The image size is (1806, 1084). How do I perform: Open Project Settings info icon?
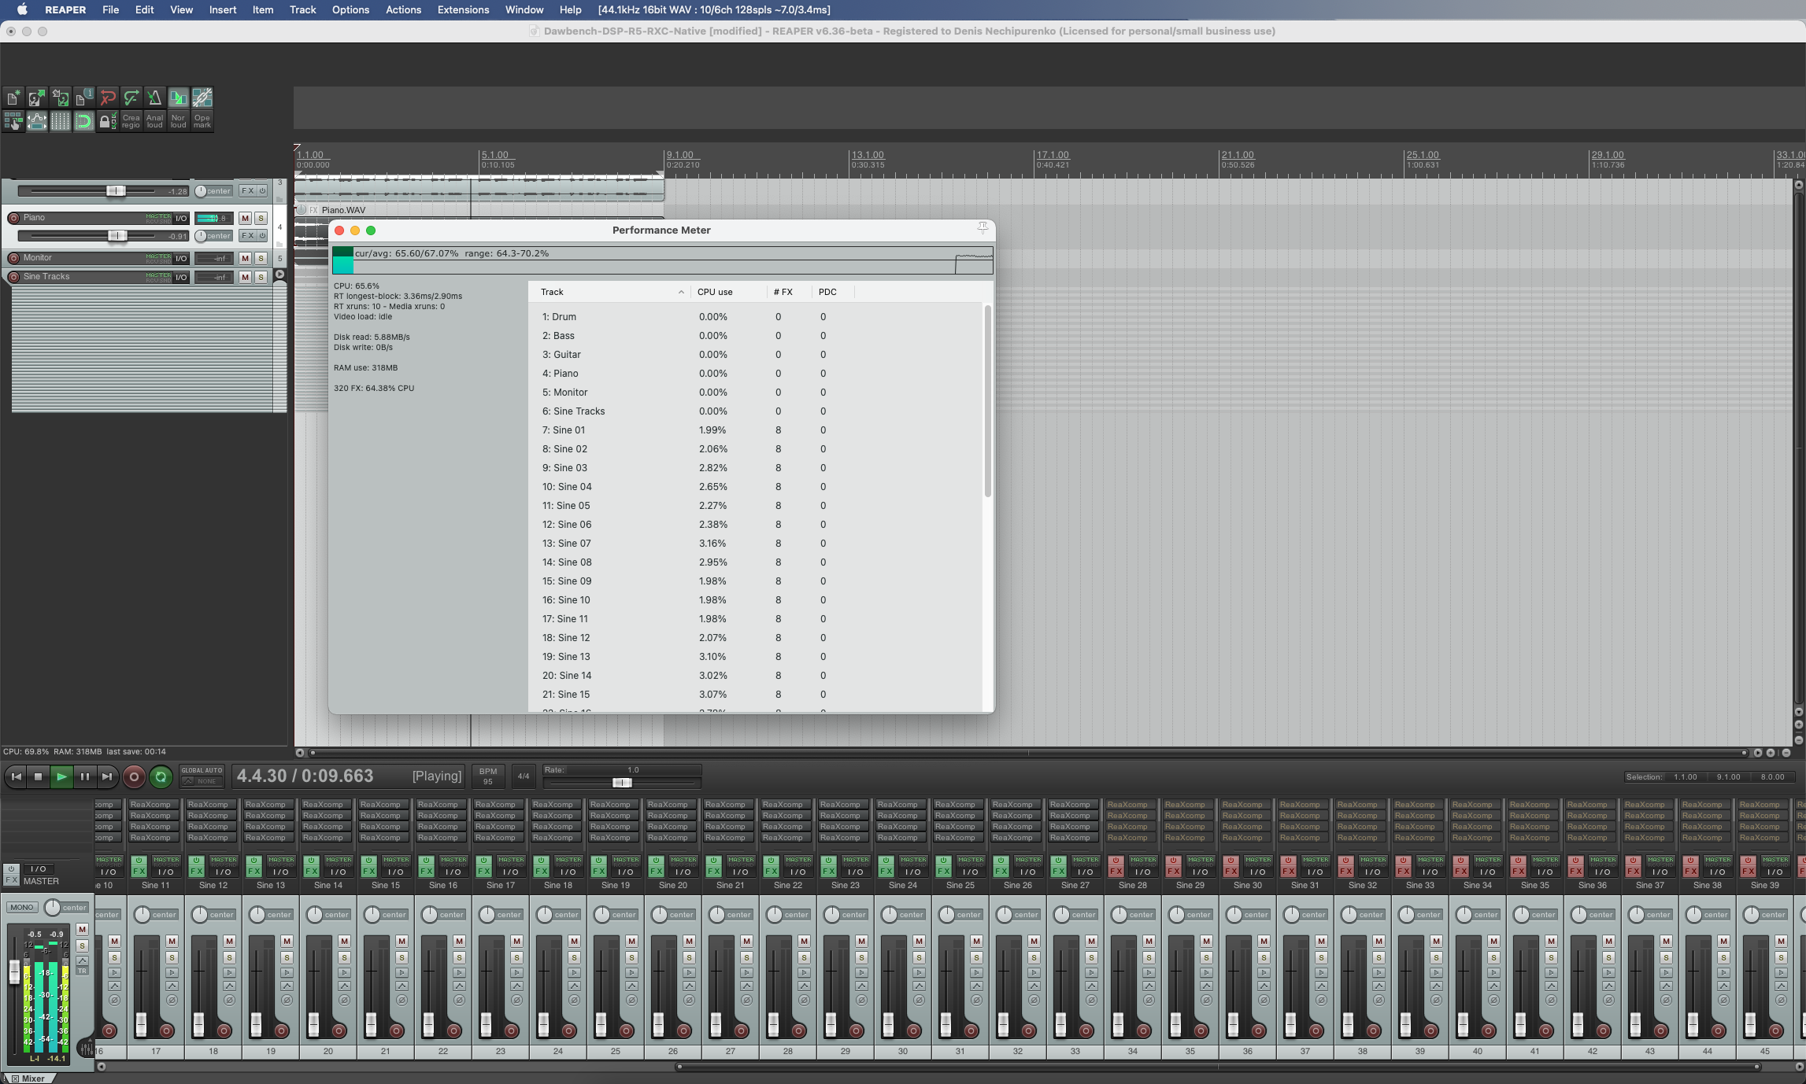[84, 98]
